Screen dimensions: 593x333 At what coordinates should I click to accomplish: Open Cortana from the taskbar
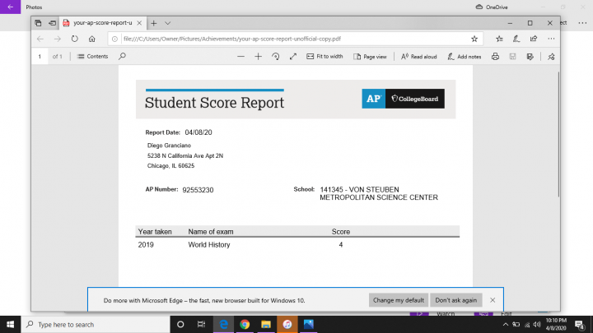click(x=180, y=324)
